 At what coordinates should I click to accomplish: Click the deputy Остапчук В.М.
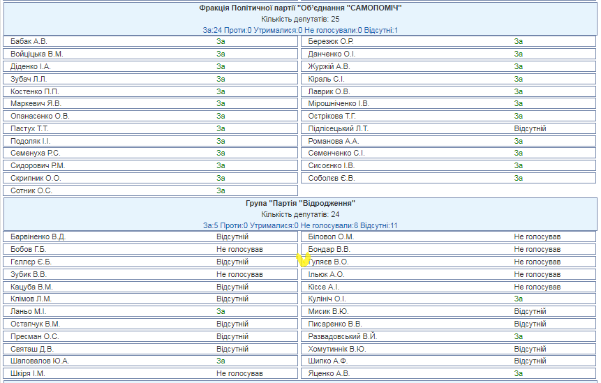[x=36, y=324]
